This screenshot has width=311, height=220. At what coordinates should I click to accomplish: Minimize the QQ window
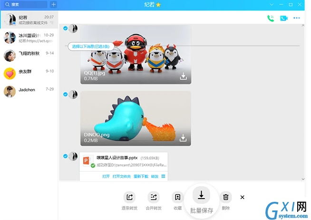tap(281, 4)
